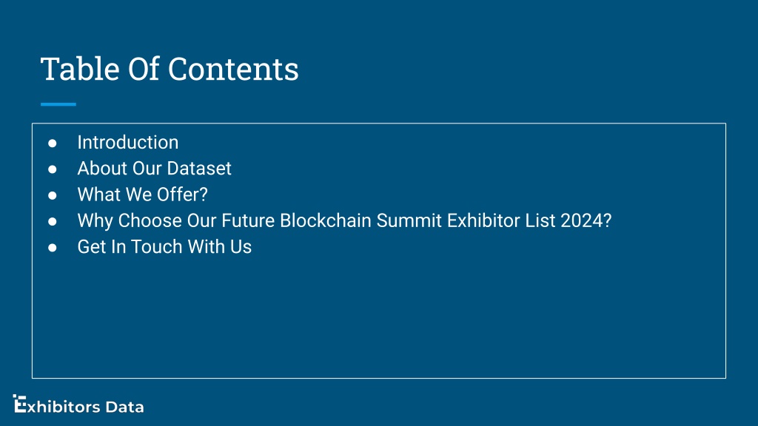The height and width of the screenshot is (426, 758).
Task: Click the bullet dot beside Why Choose Our Future
Action: [53, 221]
